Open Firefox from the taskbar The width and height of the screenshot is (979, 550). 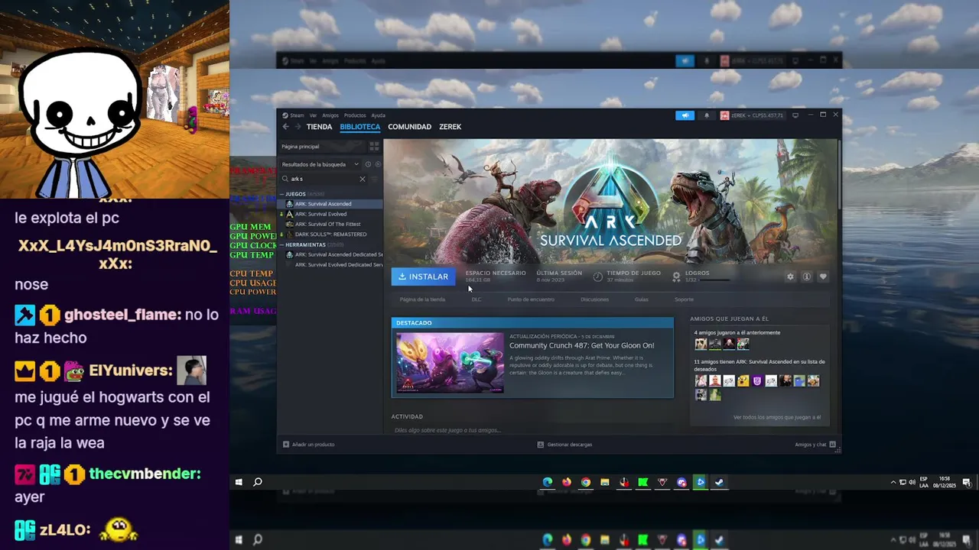(567, 482)
